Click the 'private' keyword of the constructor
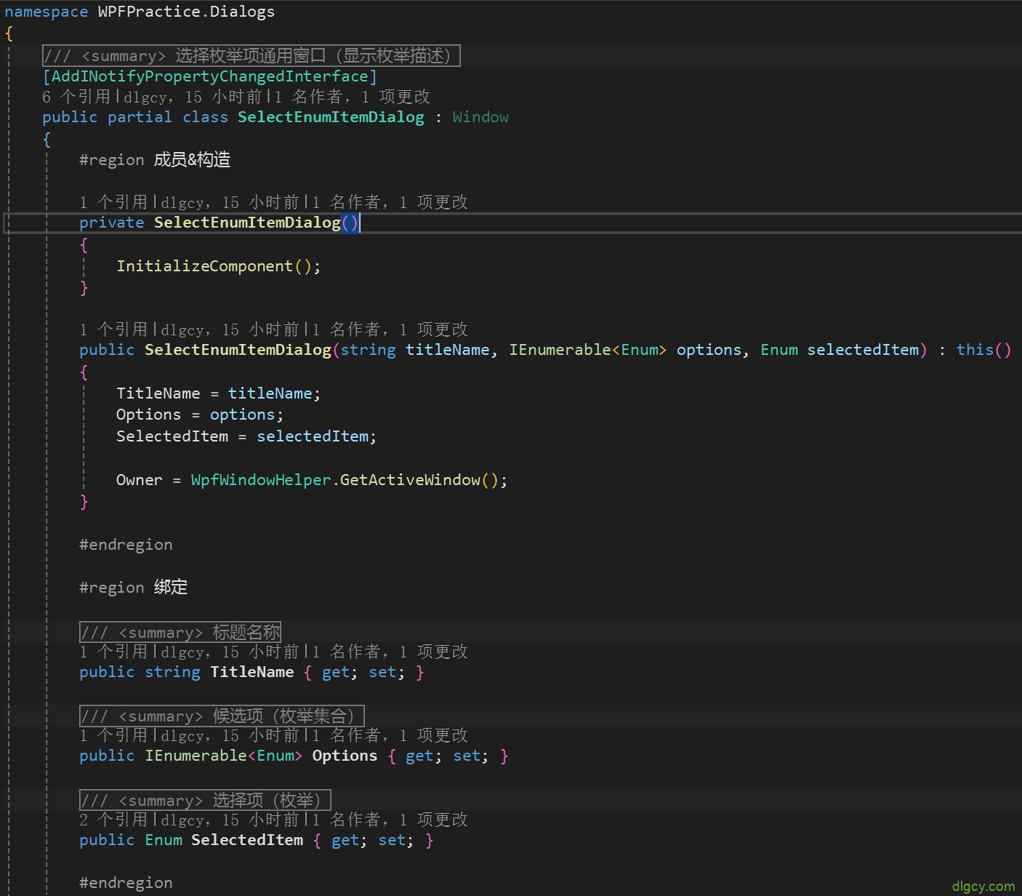1022x896 pixels. tap(112, 223)
